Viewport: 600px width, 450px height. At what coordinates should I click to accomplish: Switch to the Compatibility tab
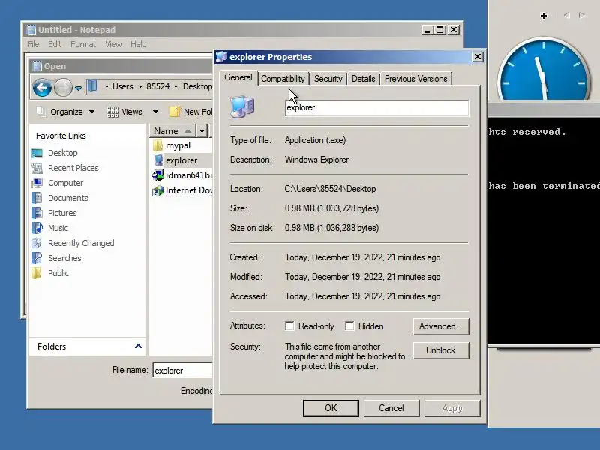point(283,79)
